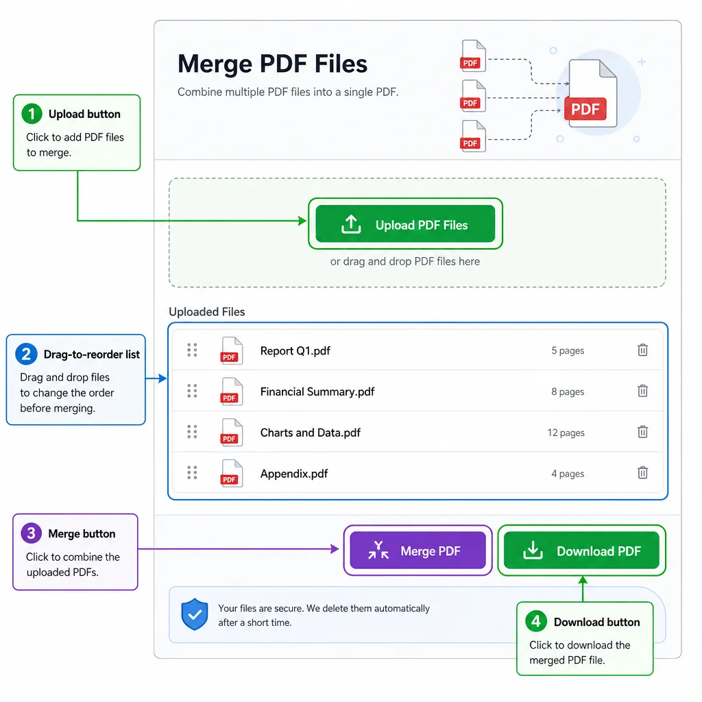702x702 pixels.
Task: Delete Report Q1.pdf using its trash icon
Action: (x=642, y=350)
